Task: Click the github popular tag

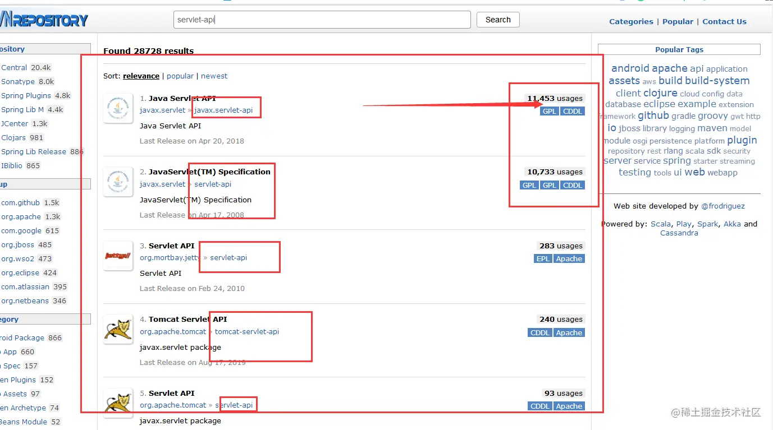Action: [653, 115]
